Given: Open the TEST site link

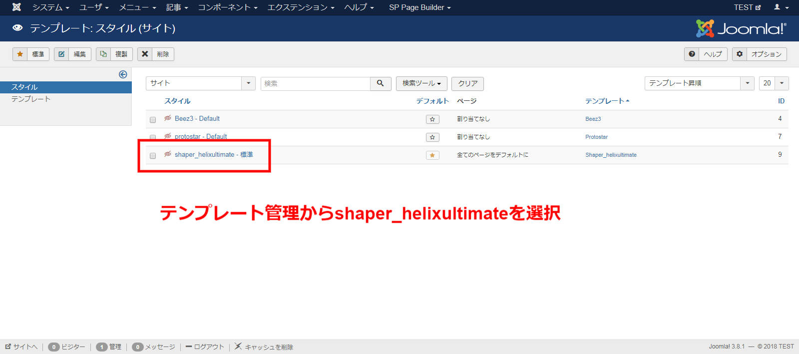Looking at the screenshot, I should point(747,7).
